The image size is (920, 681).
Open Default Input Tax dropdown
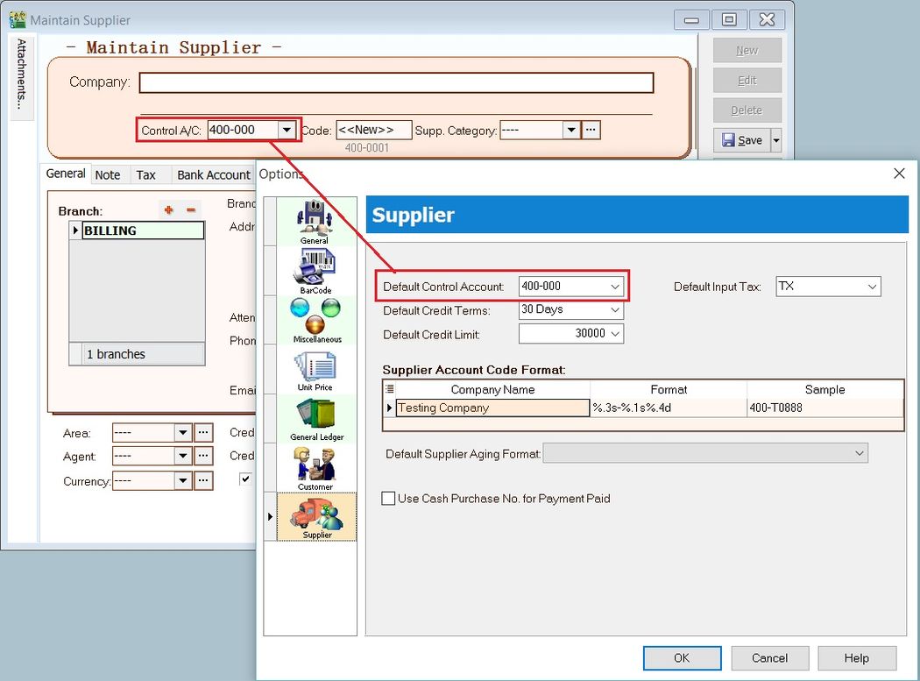tap(872, 287)
